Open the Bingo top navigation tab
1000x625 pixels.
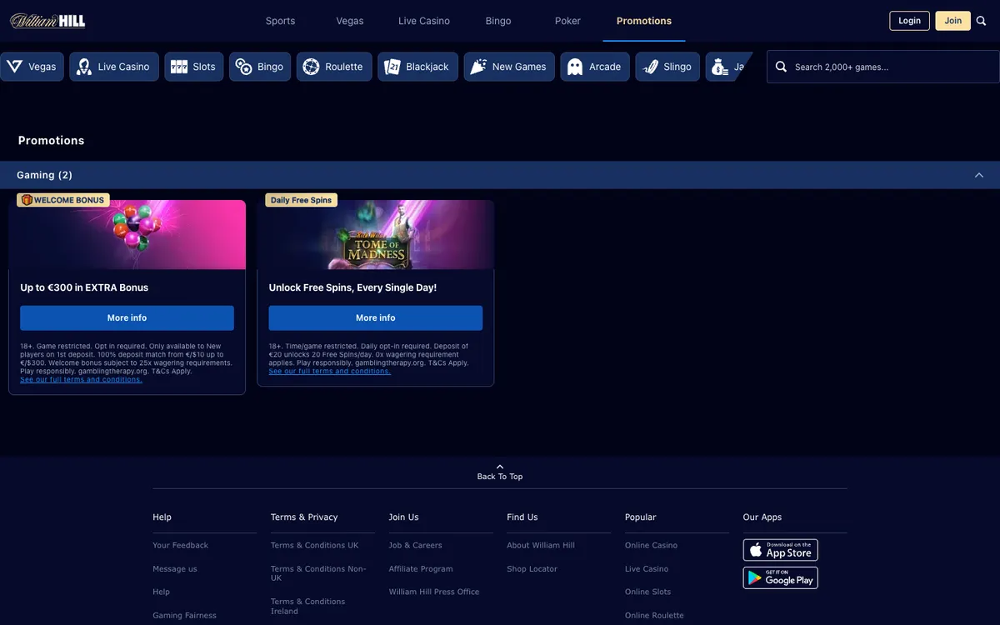click(498, 21)
